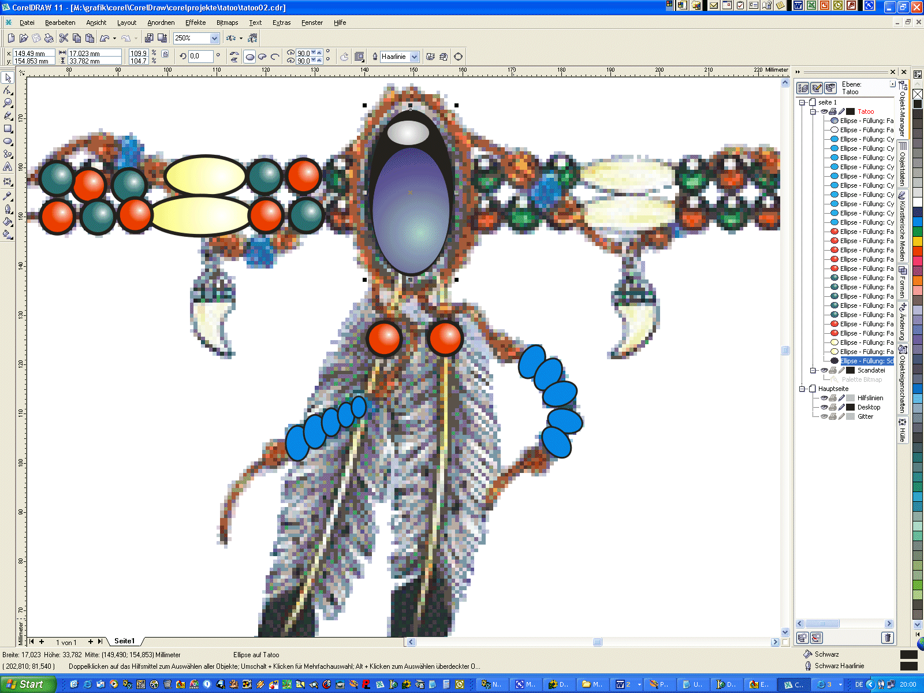Open the Anordnen menu
924x693 pixels.
pyautogui.click(x=161, y=23)
